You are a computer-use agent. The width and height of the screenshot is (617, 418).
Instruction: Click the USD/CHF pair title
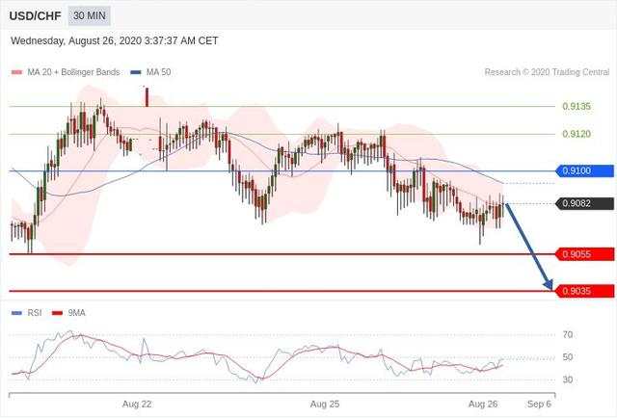point(35,16)
